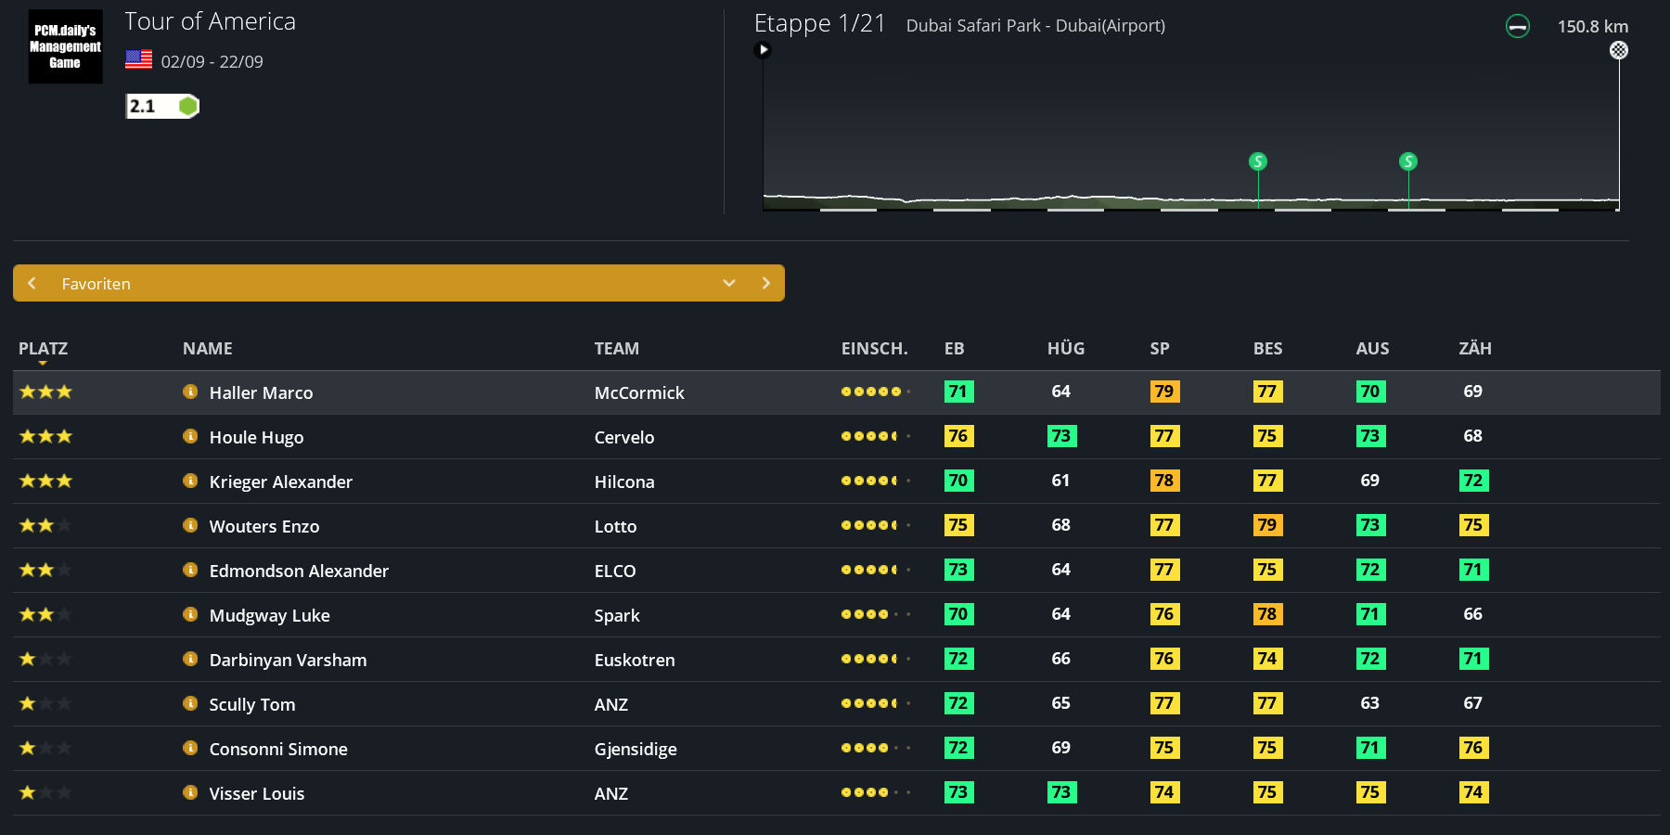Click the PCM.daily's Management Game logo
Screen dimensions: 1670x835
[x=65, y=46]
